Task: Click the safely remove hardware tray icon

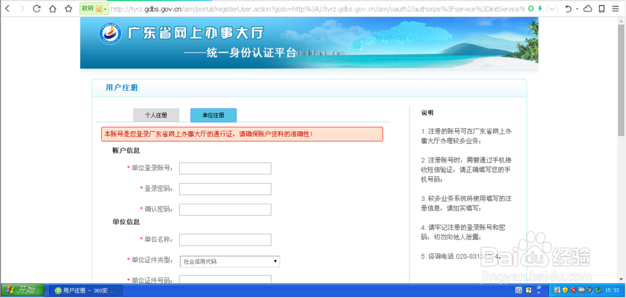Action: [598, 291]
